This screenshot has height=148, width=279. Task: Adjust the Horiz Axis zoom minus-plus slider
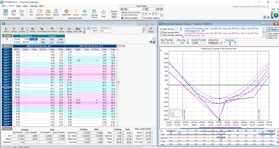(230, 44)
